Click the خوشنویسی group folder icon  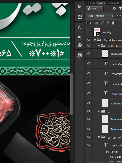[103, 137]
